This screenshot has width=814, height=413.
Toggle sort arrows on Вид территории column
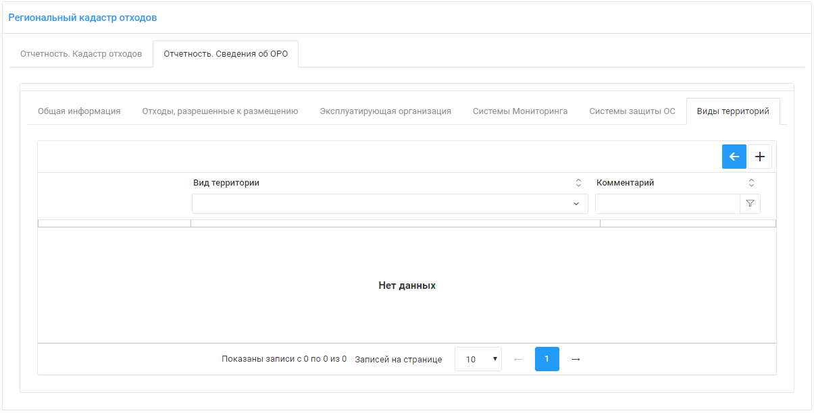click(578, 183)
